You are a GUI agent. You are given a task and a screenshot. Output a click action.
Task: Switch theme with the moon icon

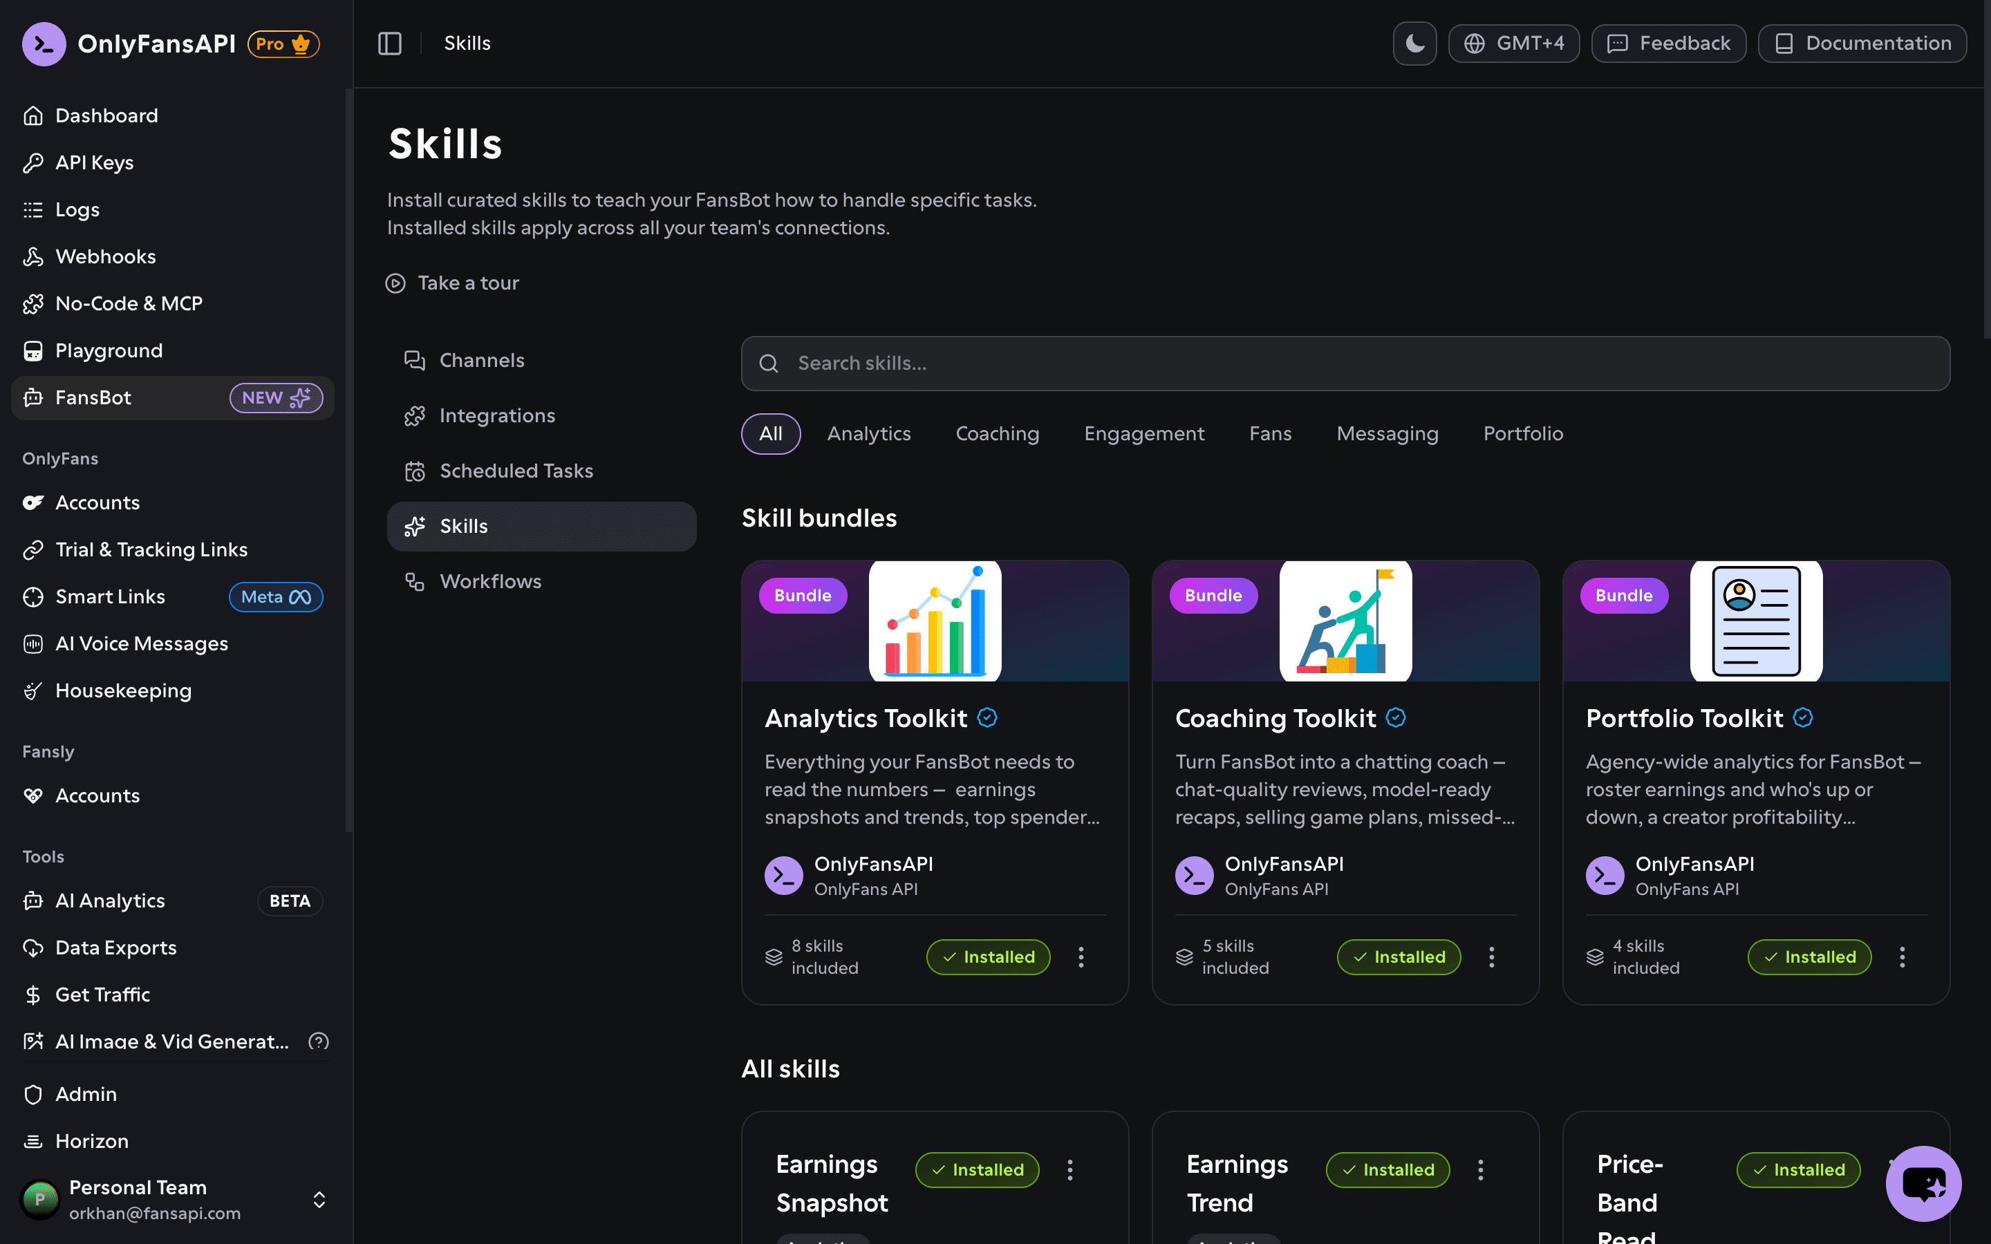(1414, 44)
